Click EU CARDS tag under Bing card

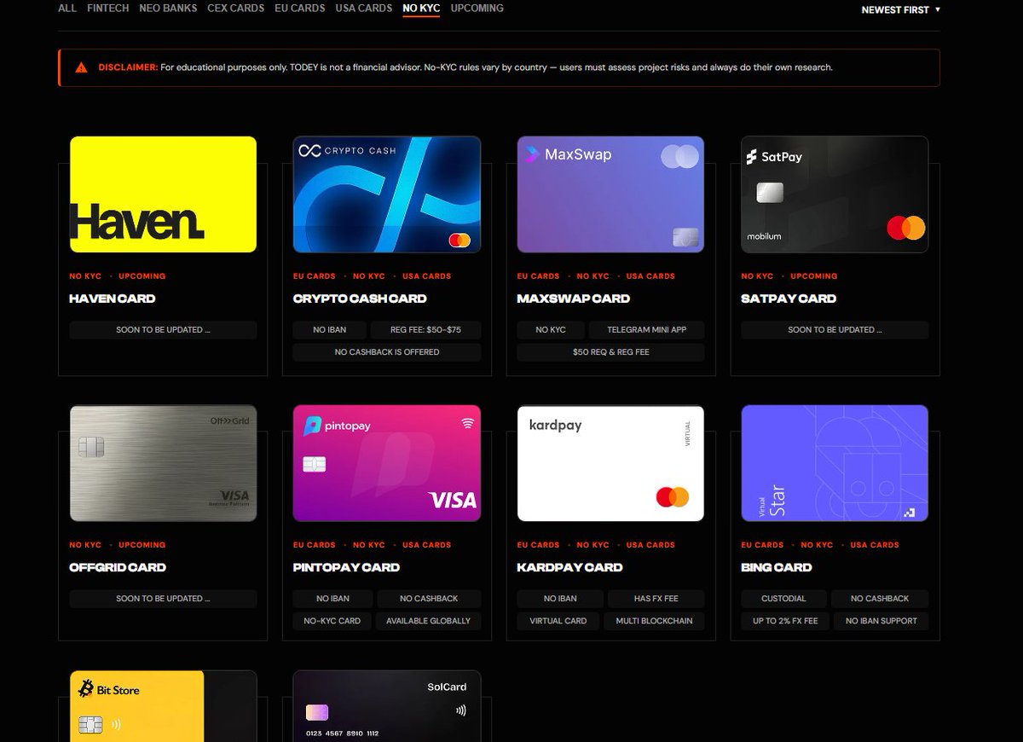762,545
